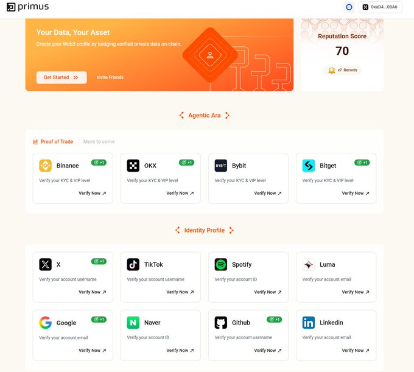Click the Luma 'Verify your account email' text
The image size is (414, 372).
coord(326,279)
